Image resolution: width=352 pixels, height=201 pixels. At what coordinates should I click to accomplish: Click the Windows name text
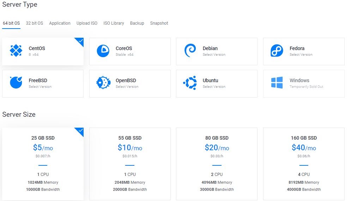[299, 80]
